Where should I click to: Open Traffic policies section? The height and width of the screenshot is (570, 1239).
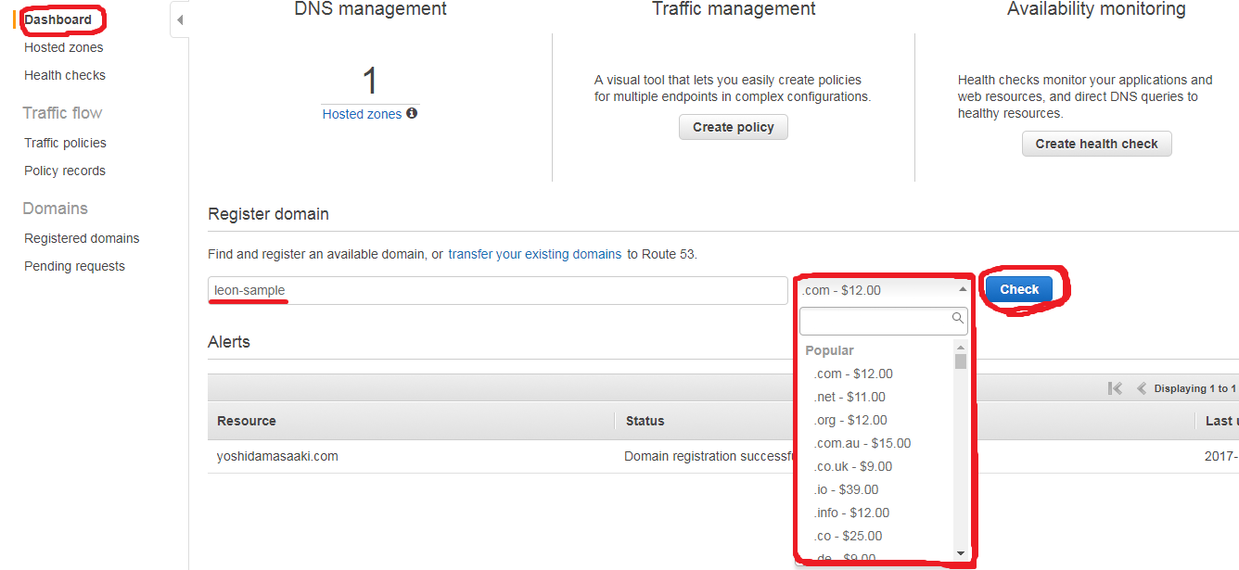[65, 143]
